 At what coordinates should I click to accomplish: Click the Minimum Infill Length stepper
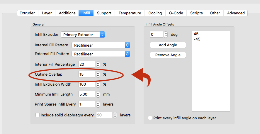[x=98, y=94]
